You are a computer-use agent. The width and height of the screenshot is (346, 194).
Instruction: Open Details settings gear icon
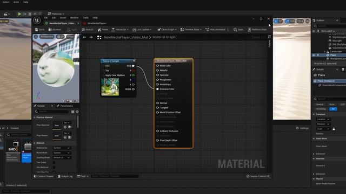(77, 112)
